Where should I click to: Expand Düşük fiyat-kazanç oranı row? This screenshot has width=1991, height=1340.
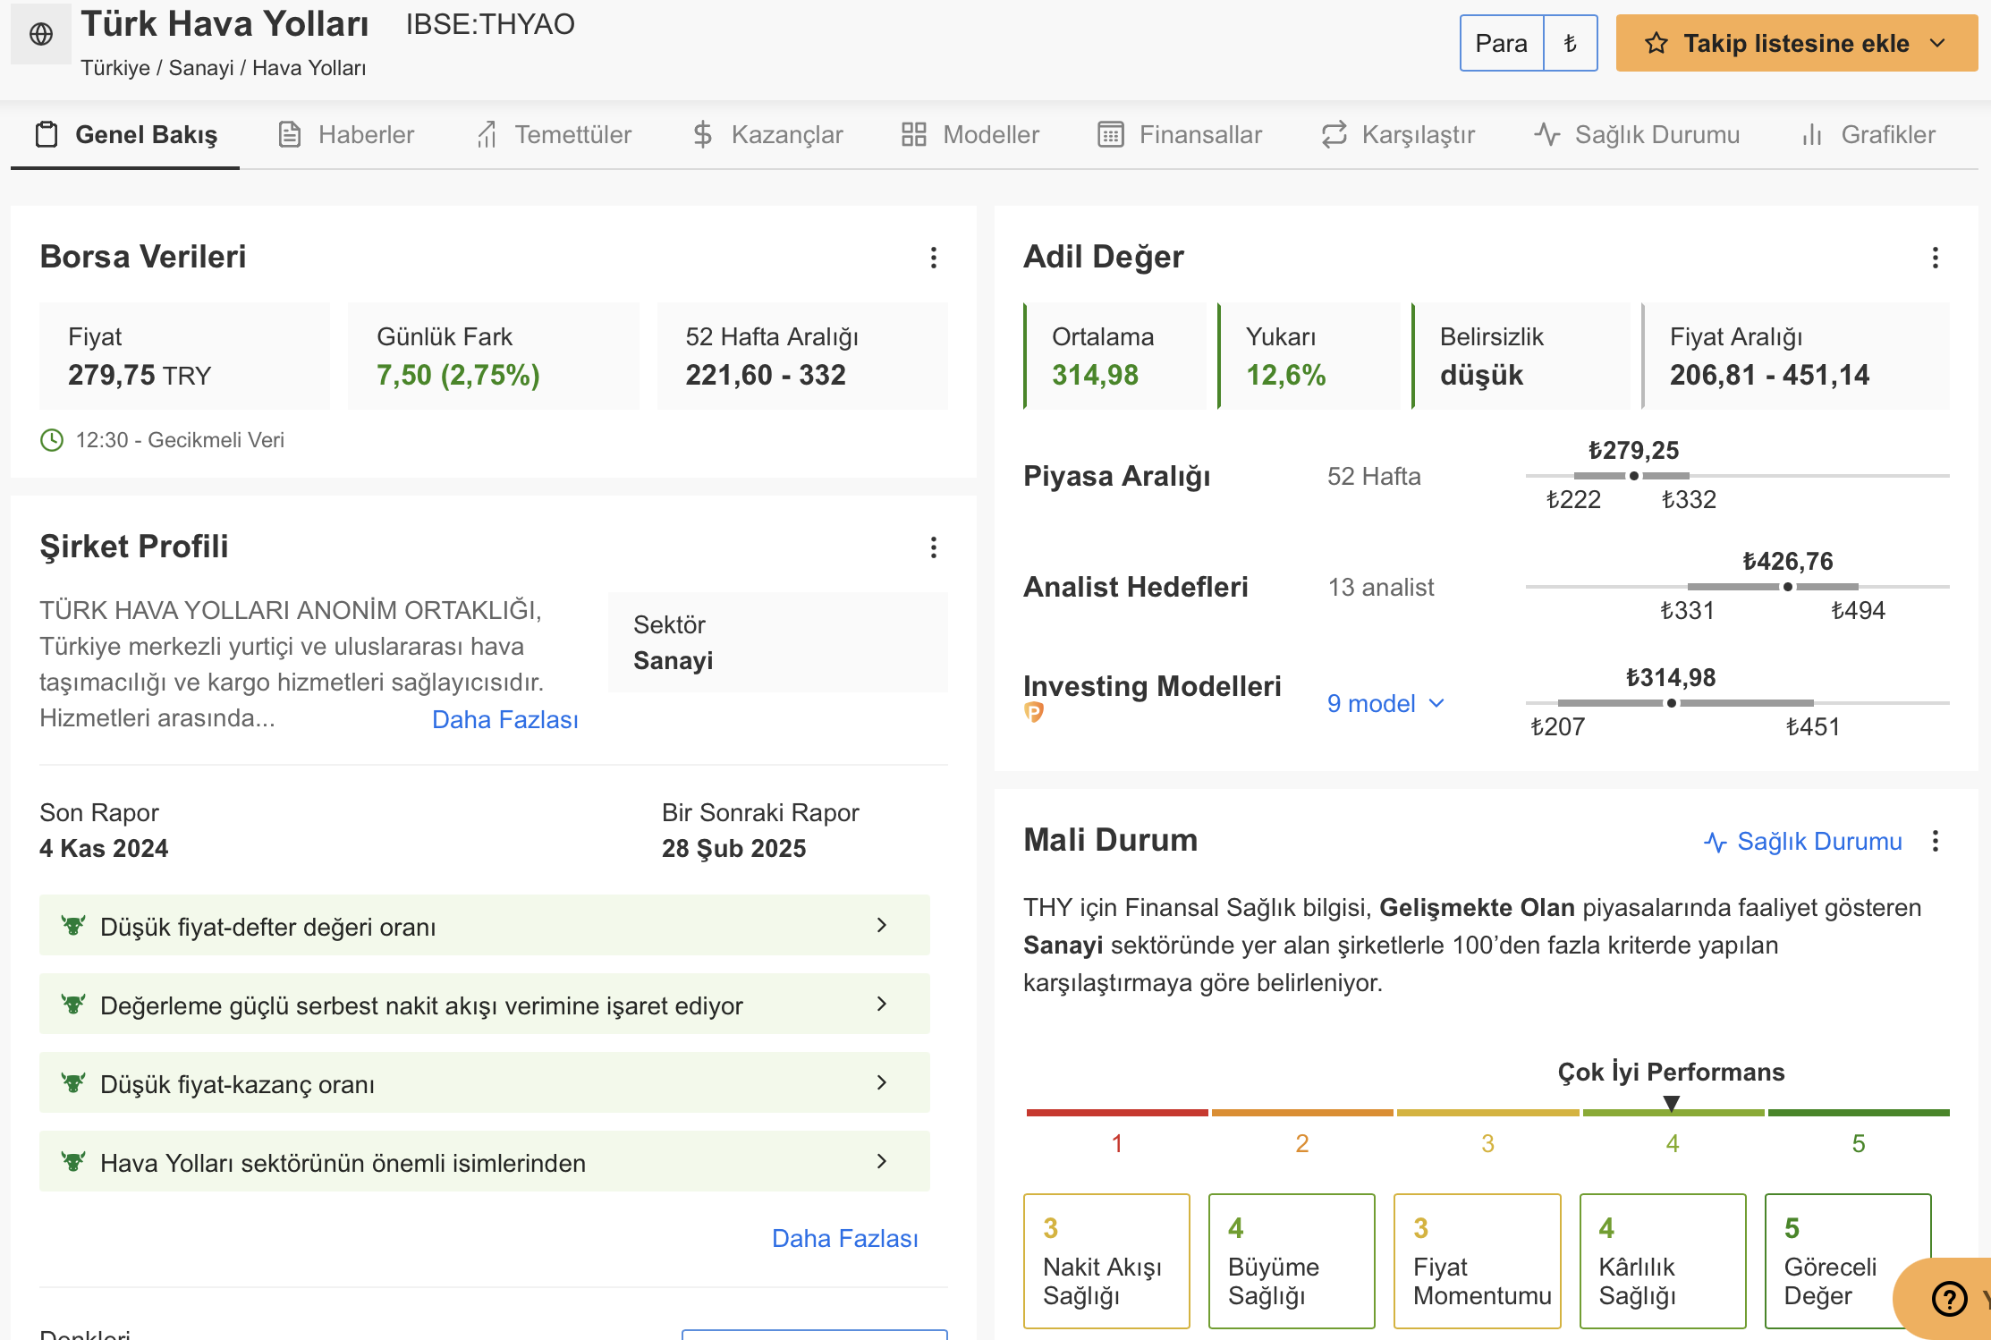(485, 1082)
